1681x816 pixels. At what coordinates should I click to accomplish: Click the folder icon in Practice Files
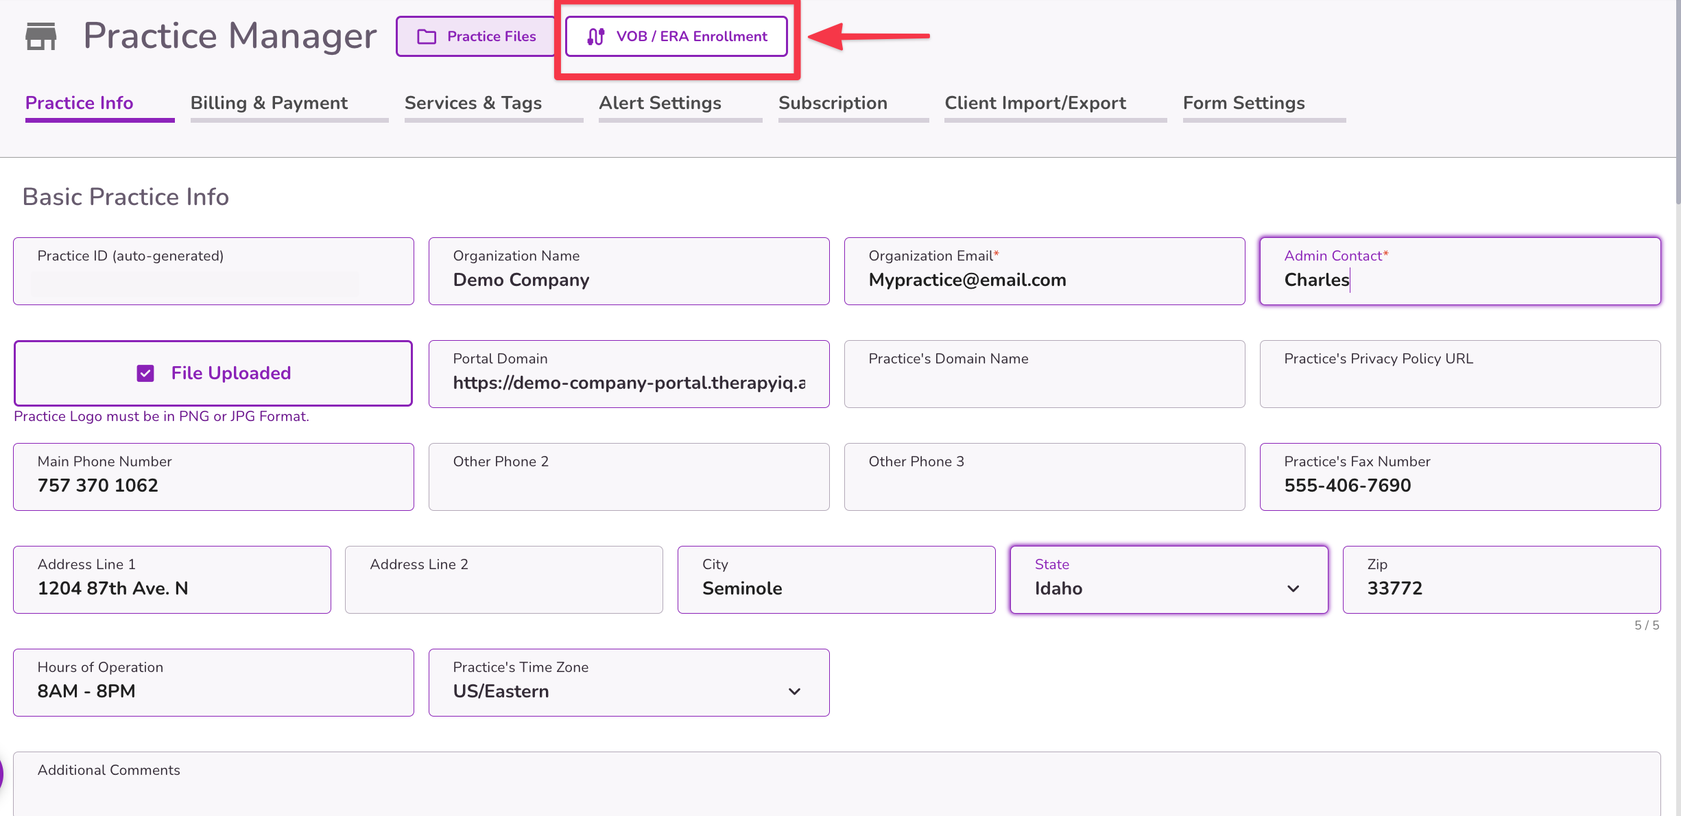427,36
